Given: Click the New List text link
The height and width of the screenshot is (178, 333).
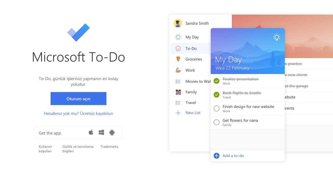Looking at the screenshot, I should coord(193,113).
